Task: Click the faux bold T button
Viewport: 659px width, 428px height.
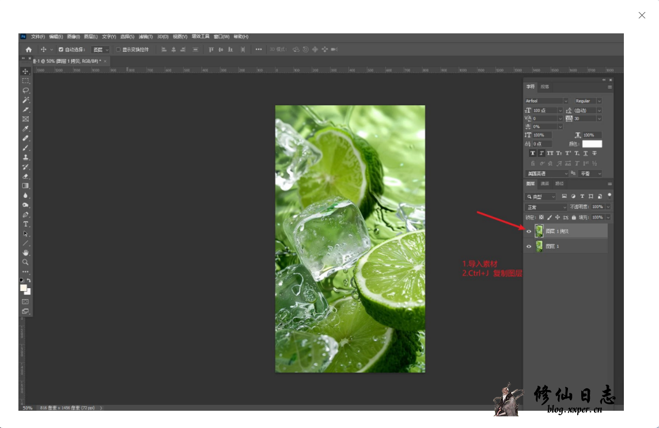Action: click(533, 154)
